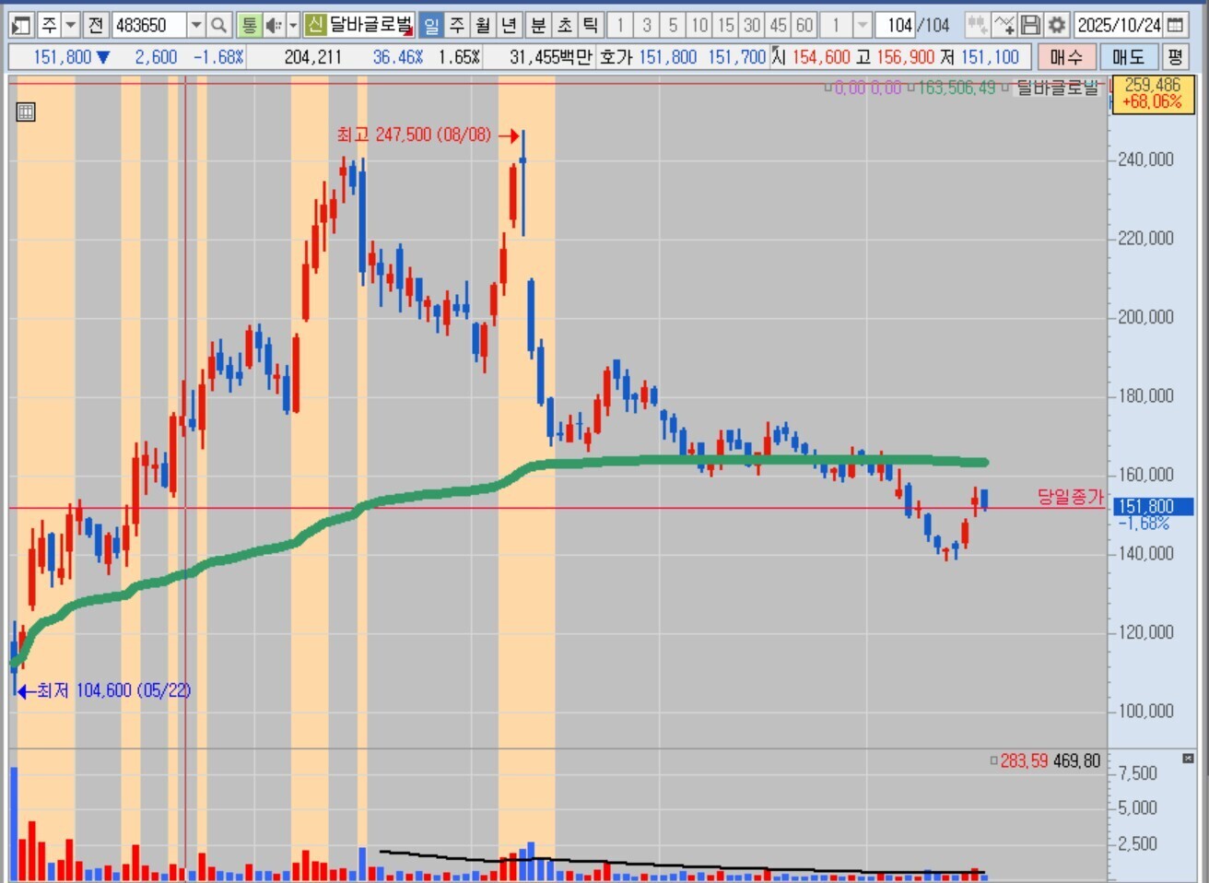Open the data table grid icon on chart
The image size is (1209, 883).
click(x=26, y=112)
